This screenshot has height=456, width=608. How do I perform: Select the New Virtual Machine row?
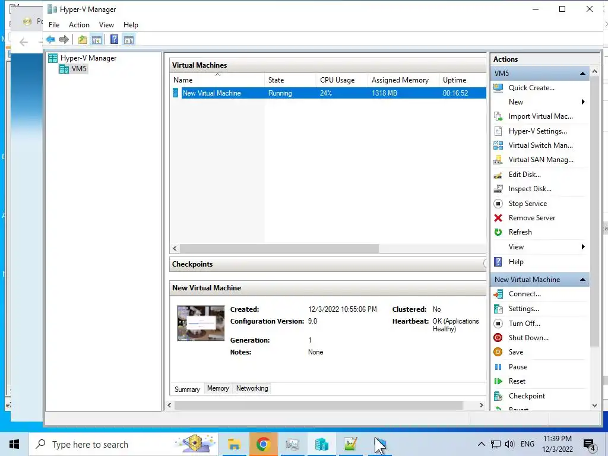[328, 93]
